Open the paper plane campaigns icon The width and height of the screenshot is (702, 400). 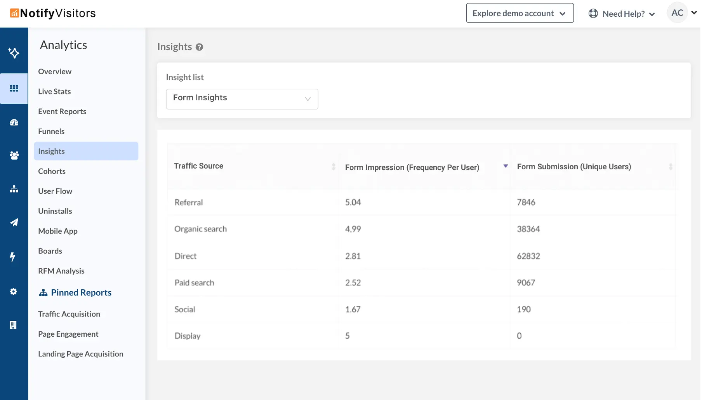point(14,222)
